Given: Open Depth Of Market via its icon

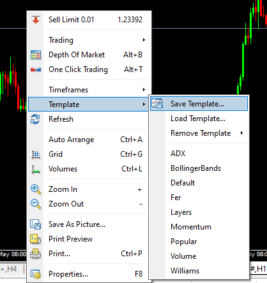Looking at the screenshot, I should coord(36,55).
